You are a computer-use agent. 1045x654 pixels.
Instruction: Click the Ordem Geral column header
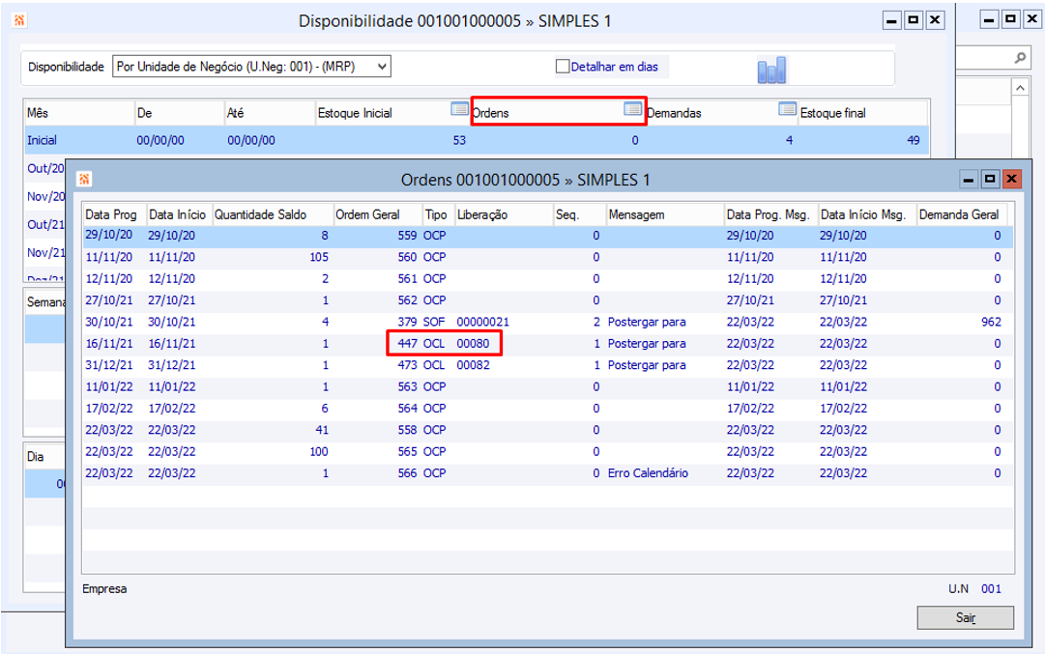click(x=365, y=214)
